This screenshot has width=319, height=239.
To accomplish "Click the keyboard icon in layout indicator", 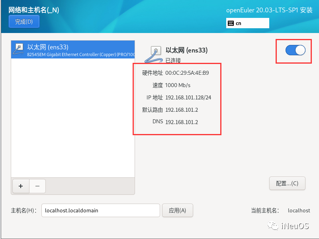I will [x=231, y=23].
